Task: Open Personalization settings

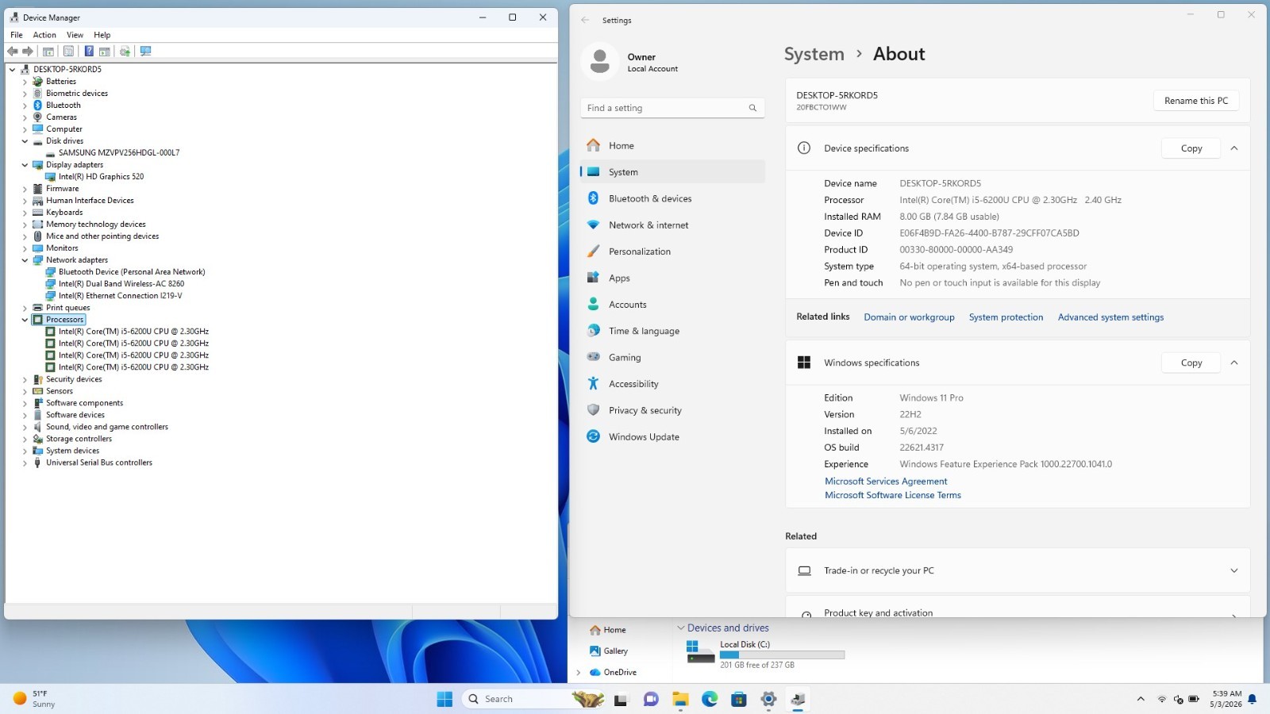Action: 672,251
